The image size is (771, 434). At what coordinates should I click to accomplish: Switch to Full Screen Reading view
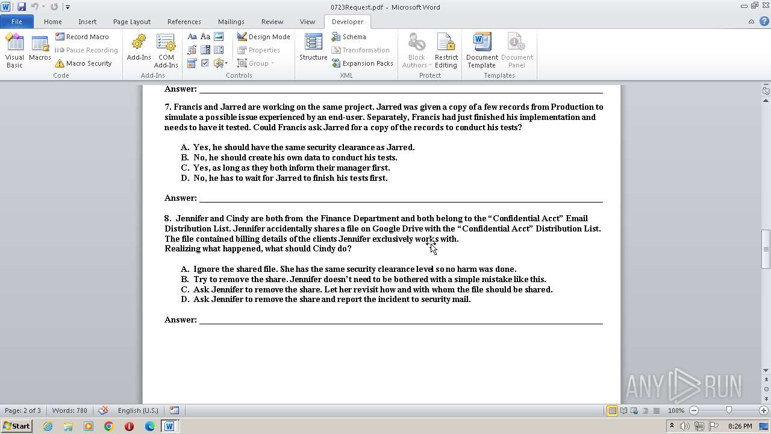(x=623, y=410)
